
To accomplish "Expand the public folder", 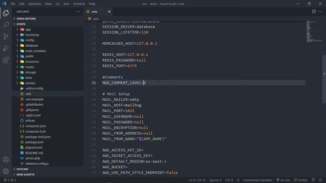I will coord(48,56).
